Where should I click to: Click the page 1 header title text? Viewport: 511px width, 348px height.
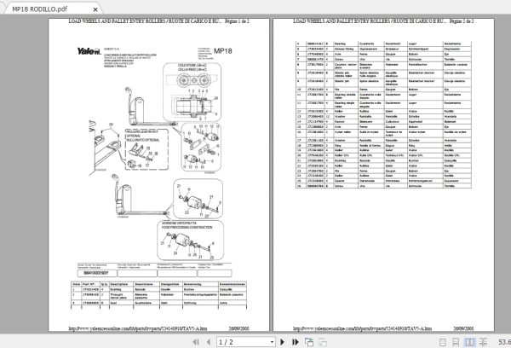pos(146,21)
